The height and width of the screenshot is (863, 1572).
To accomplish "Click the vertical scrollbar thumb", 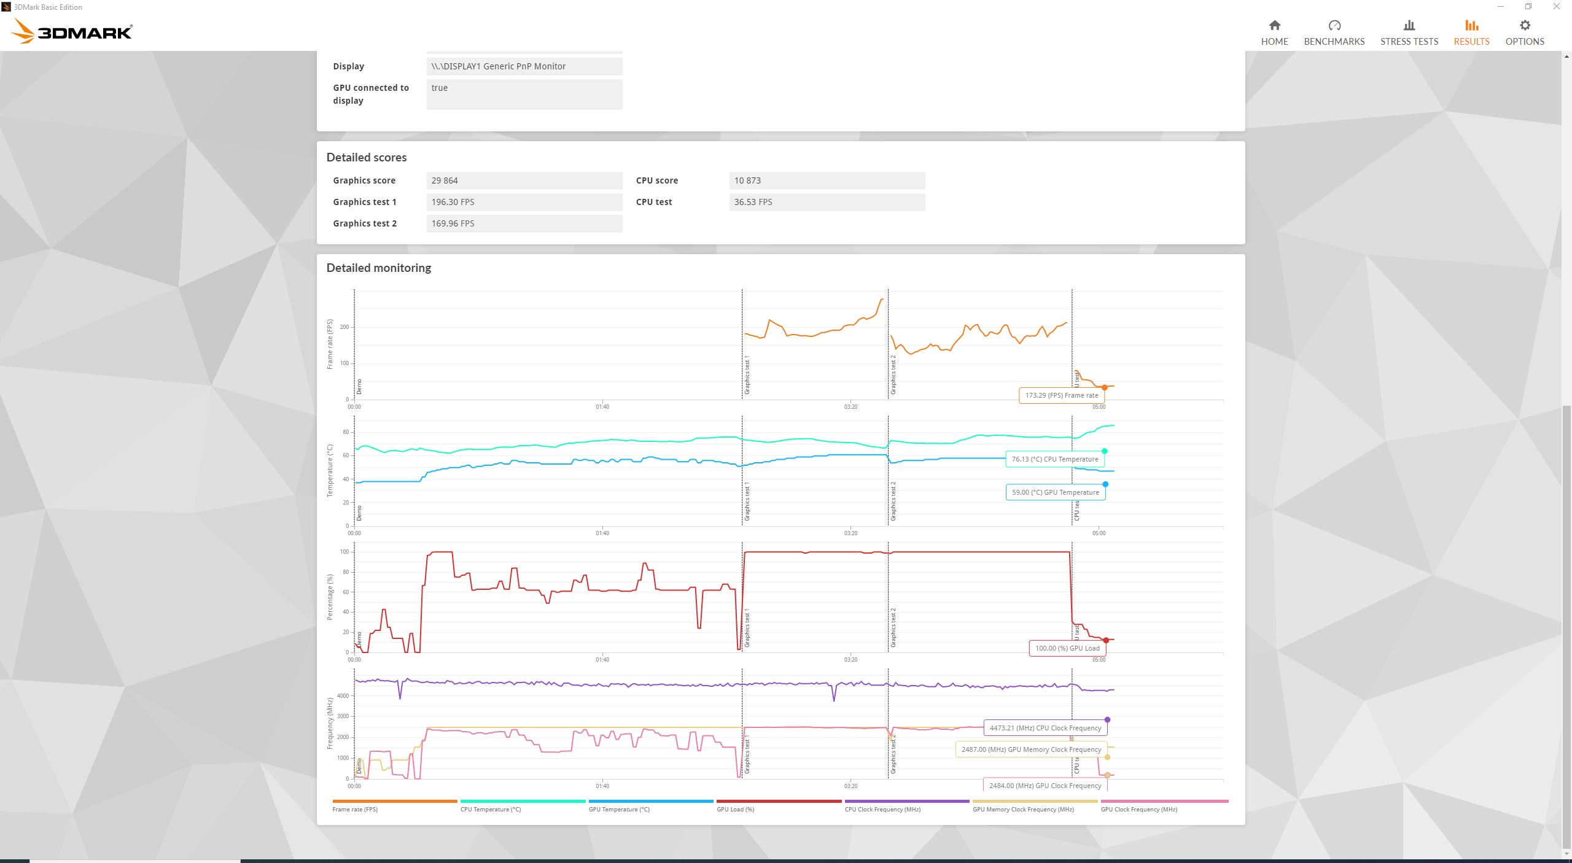I will (1566, 626).
